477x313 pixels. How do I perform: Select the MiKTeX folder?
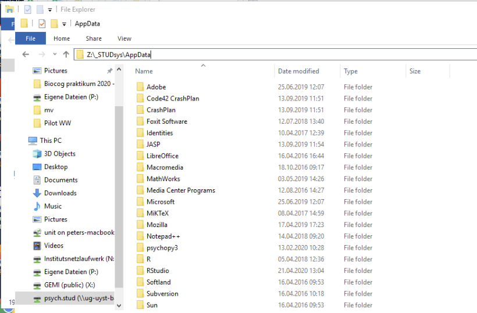click(157, 214)
